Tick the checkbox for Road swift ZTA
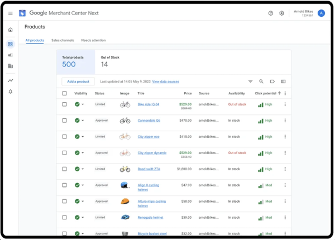Screen dimensions: 335x240 point(65,169)
